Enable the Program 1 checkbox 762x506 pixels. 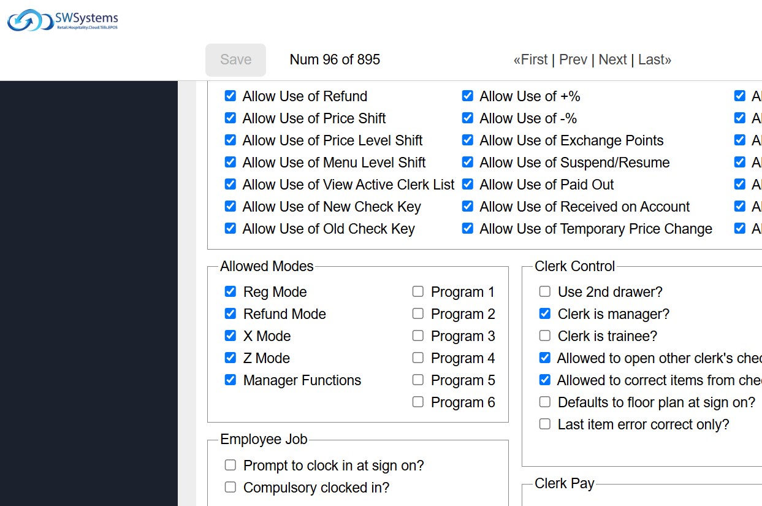[x=418, y=292]
